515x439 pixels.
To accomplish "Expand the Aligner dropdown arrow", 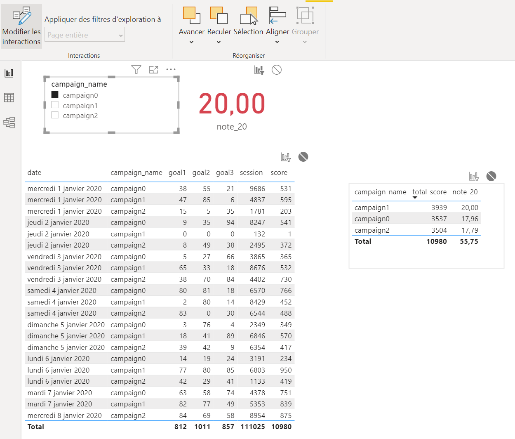I will [277, 42].
